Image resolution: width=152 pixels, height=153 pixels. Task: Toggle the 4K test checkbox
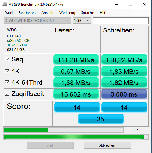tap(7, 71)
